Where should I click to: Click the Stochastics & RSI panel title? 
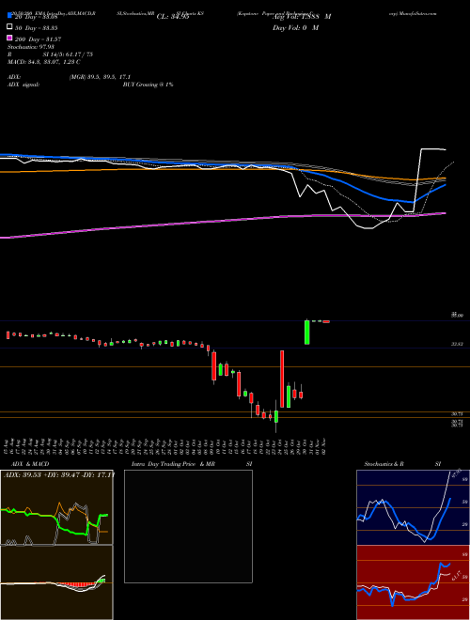pos(402,464)
